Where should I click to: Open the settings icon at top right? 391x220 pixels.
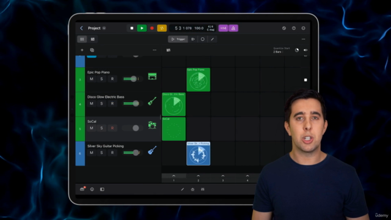coord(304,28)
